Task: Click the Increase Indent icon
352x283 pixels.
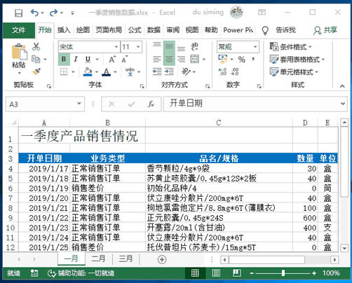Action: click(x=169, y=71)
